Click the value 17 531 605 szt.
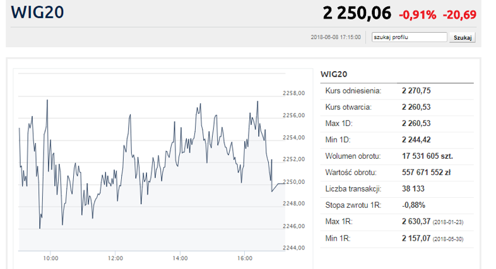 point(427,156)
